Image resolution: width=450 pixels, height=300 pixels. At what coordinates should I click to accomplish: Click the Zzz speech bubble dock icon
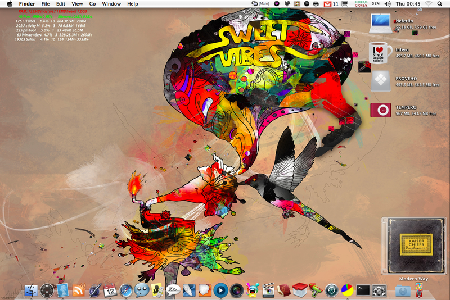click(173, 290)
